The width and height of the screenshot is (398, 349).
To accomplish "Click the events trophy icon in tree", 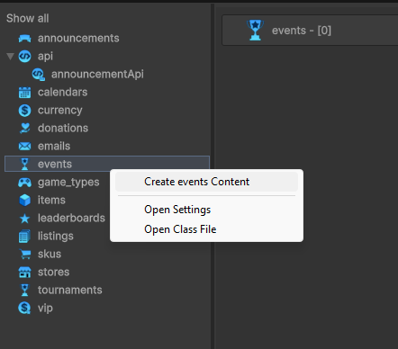I will pyautogui.click(x=24, y=164).
